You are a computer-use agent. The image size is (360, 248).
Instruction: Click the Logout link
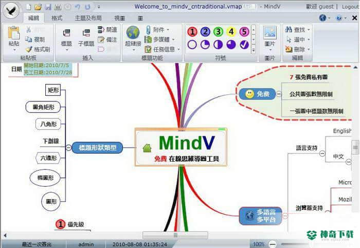[350, 7]
